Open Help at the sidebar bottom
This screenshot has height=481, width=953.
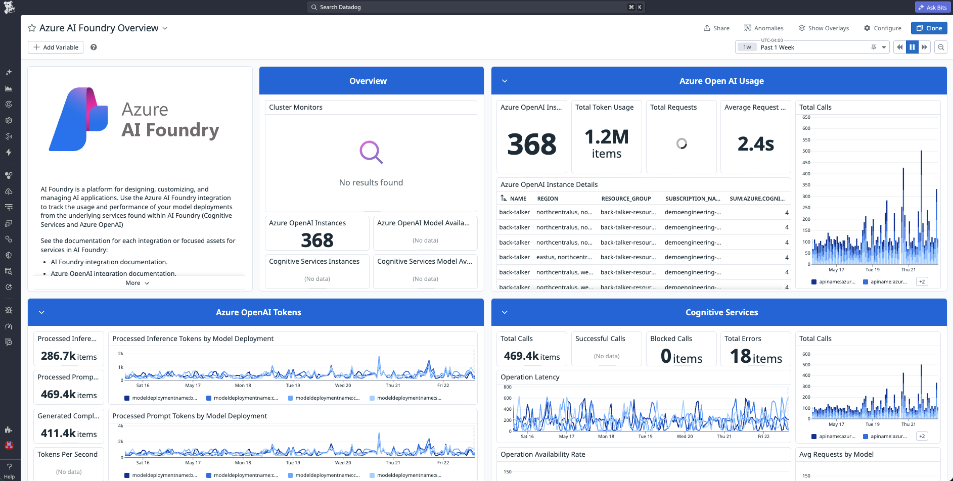coord(9,470)
